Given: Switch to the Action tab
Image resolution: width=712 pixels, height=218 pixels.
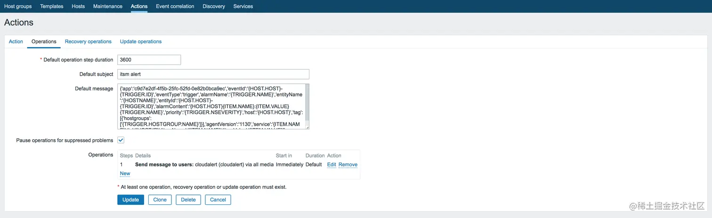Looking at the screenshot, I should (x=16, y=41).
